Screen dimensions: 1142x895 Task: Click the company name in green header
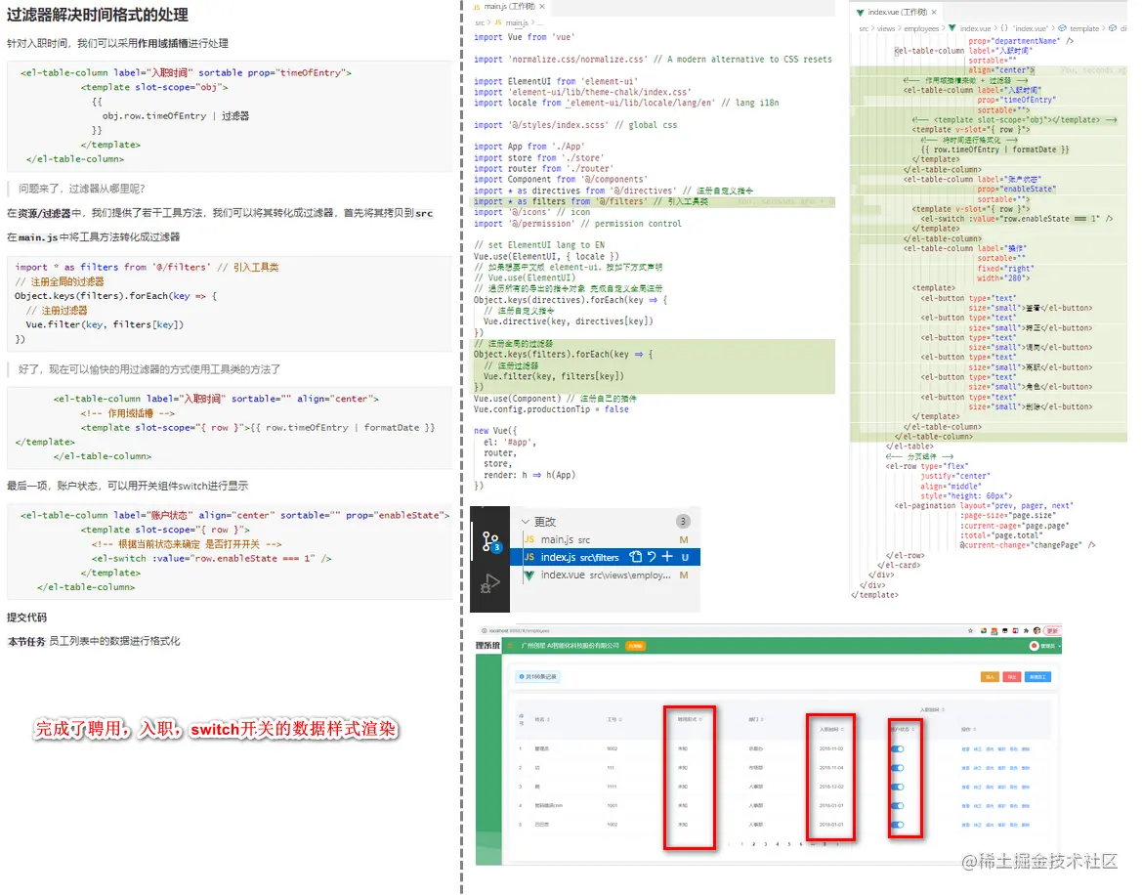570,646
